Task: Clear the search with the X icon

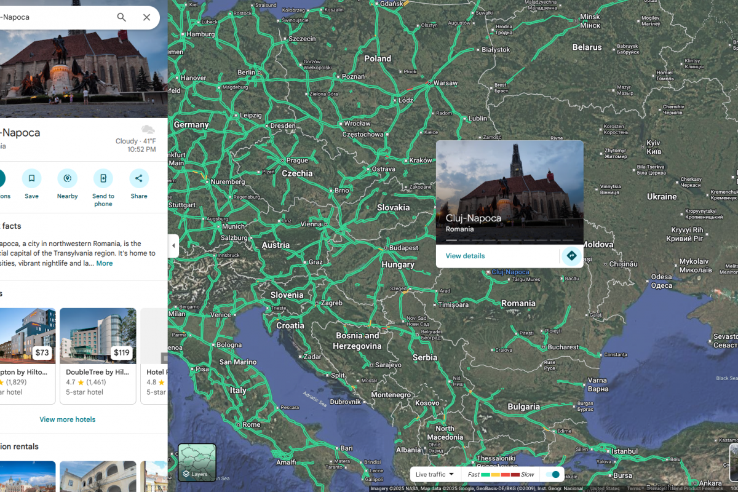Action: (x=146, y=17)
